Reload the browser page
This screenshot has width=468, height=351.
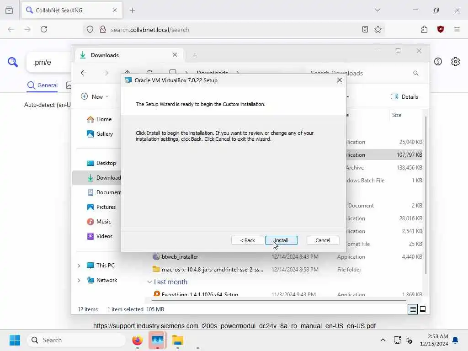44,29
